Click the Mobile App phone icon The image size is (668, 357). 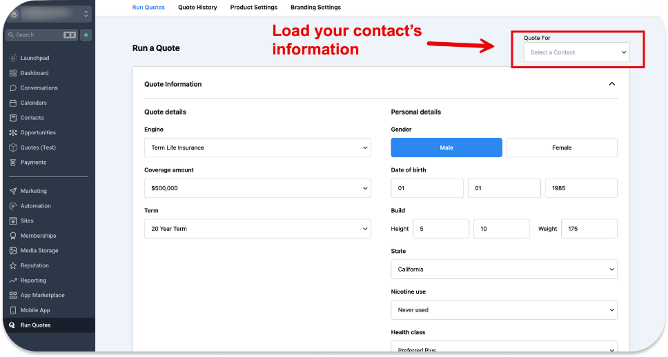13,309
